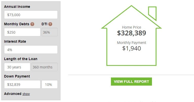Expand Advanced options via show link

click(26, 94)
